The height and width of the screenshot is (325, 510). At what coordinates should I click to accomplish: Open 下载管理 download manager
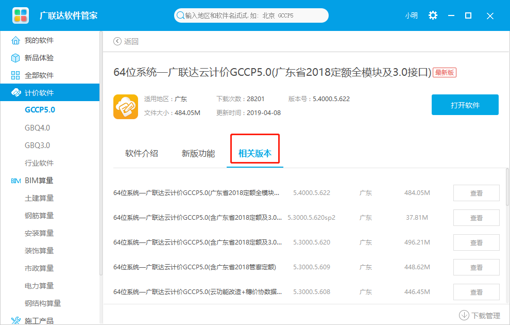[480, 315]
